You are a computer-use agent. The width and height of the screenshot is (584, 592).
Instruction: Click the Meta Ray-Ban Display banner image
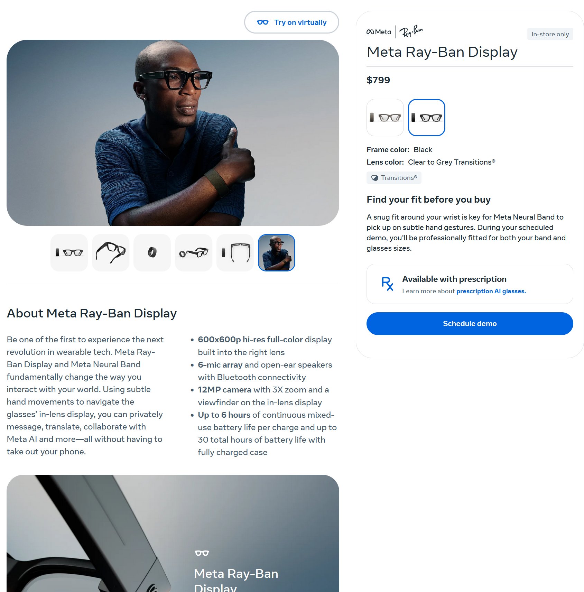[173, 533]
